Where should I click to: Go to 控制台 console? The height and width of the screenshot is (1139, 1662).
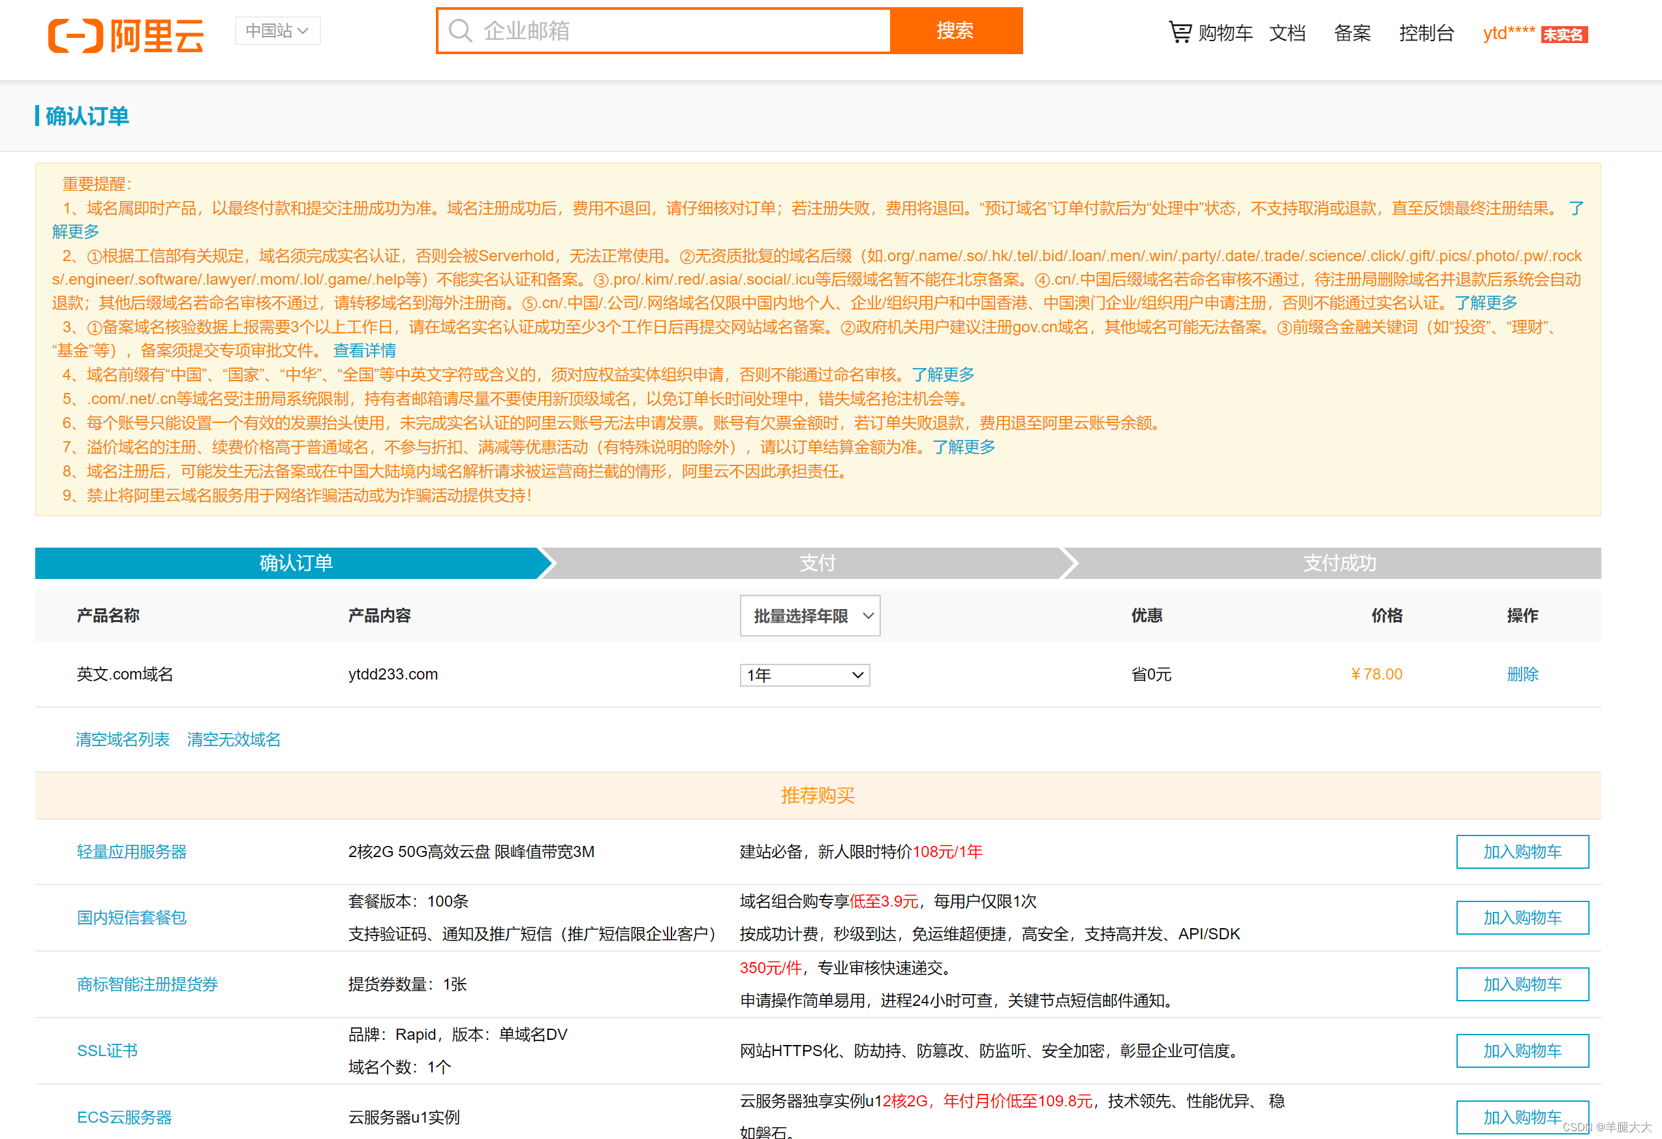click(1426, 33)
